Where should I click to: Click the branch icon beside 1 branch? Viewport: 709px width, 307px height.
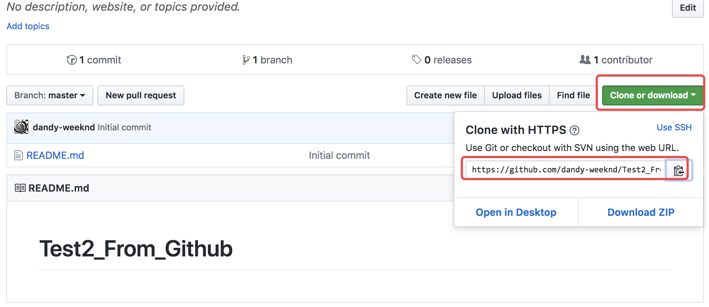246,60
